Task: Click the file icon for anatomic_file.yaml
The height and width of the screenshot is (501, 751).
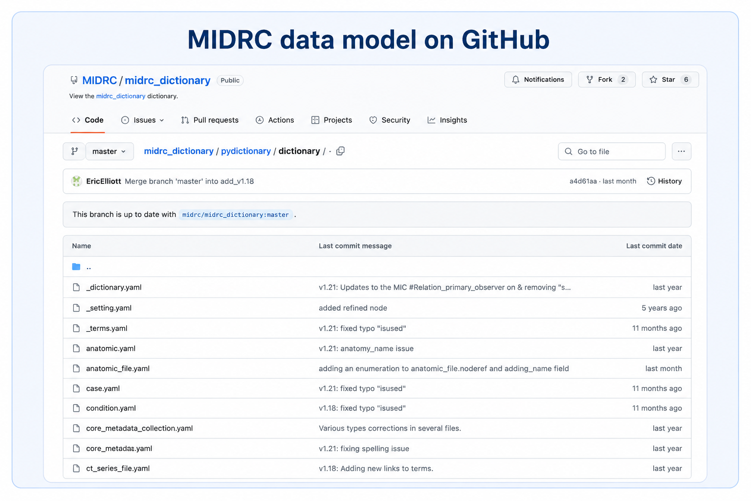Action: click(x=76, y=368)
